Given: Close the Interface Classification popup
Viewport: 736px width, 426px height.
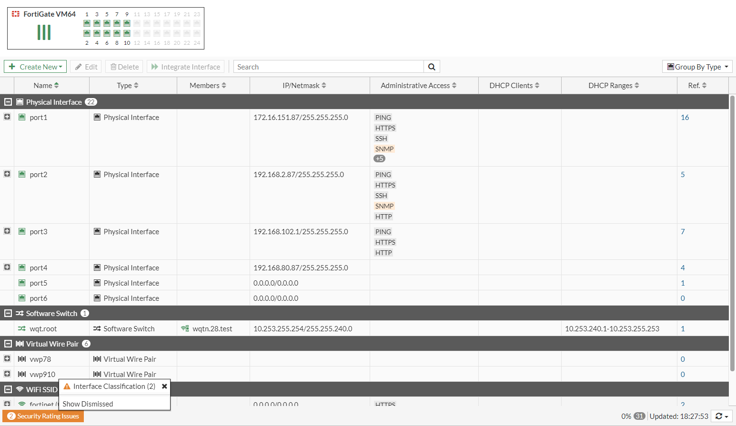Looking at the screenshot, I should [164, 386].
